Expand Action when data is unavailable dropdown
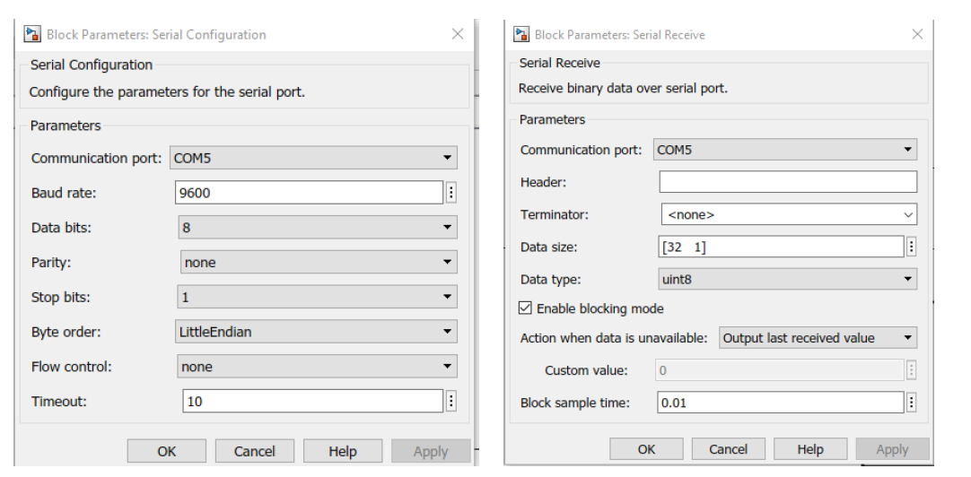This screenshot has height=477, width=971. pyautogui.click(x=818, y=338)
